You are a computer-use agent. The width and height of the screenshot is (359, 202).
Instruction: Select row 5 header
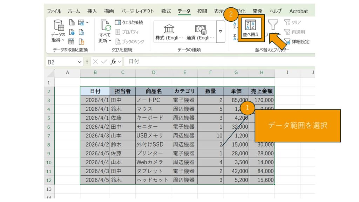[49, 118]
